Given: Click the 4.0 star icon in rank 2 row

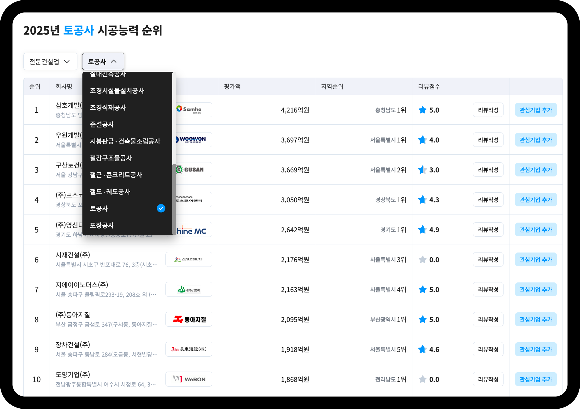Looking at the screenshot, I should pyautogui.click(x=423, y=140).
